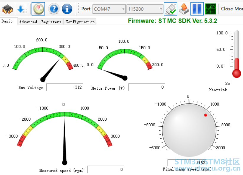Open the Registers tab
243x175 pixels.
(51, 22)
